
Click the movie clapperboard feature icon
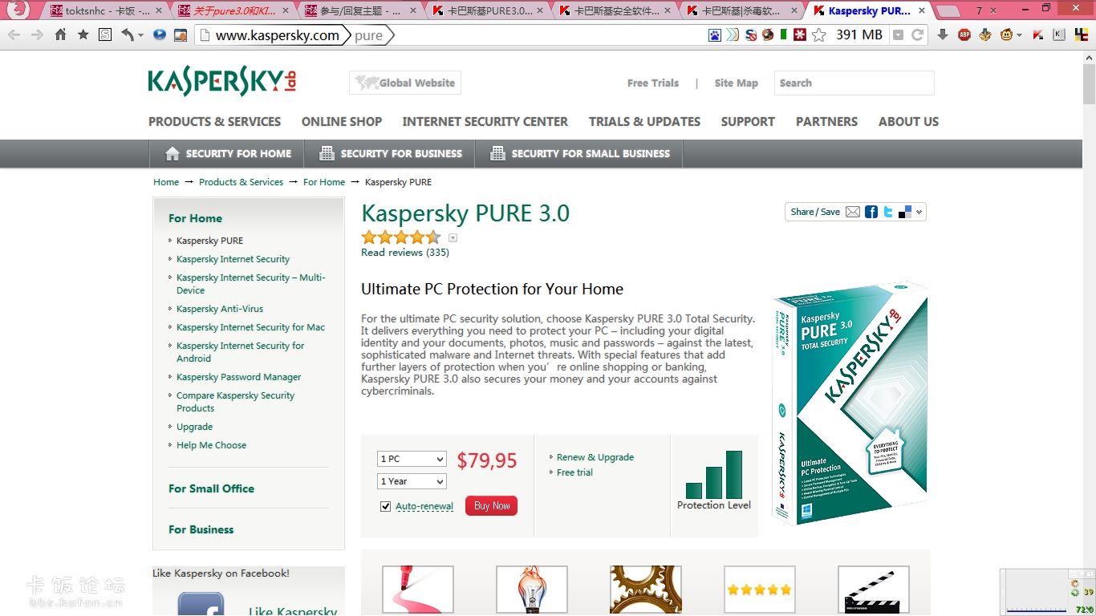(873, 590)
